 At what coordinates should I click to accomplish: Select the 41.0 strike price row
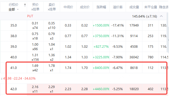[x=83, y=68]
